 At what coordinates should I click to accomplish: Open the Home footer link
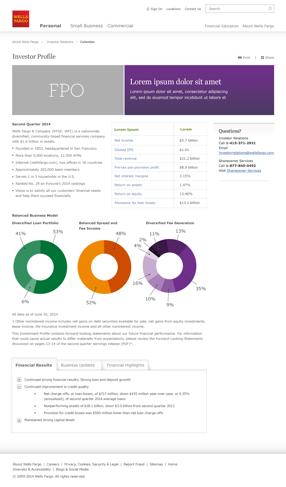tap(173, 464)
